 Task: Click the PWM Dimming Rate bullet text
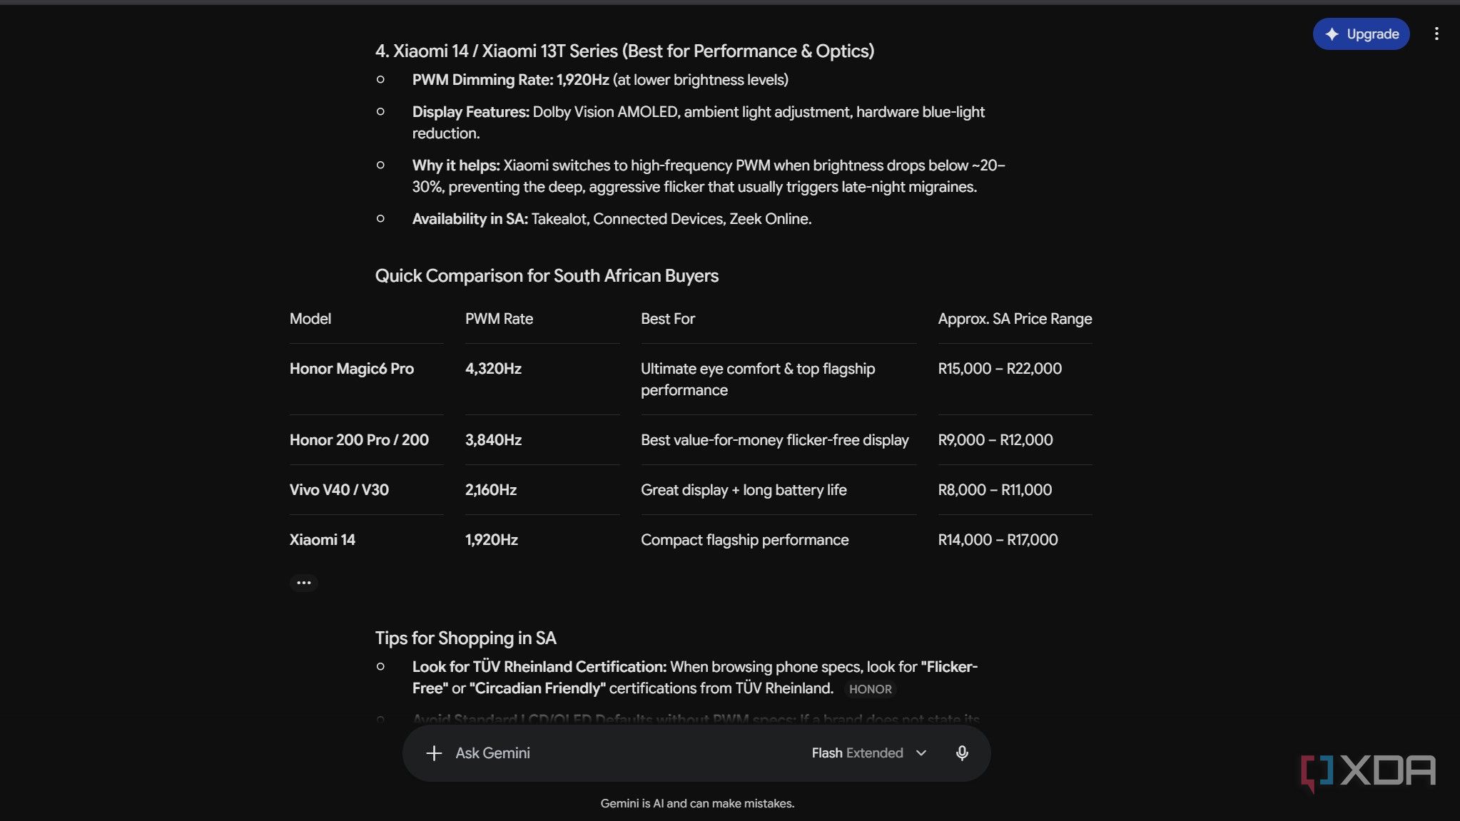point(600,80)
